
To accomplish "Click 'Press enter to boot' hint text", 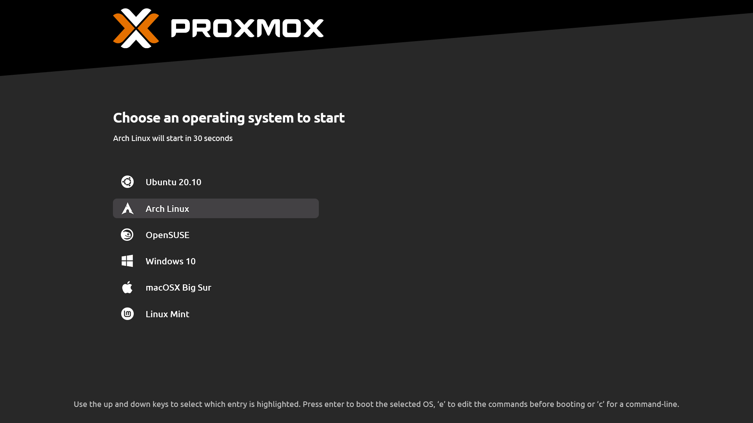I will (337, 404).
